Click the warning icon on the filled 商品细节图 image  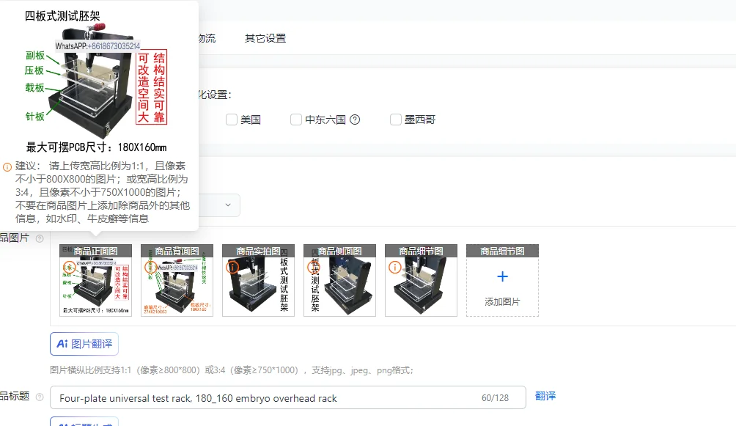click(394, 267)
